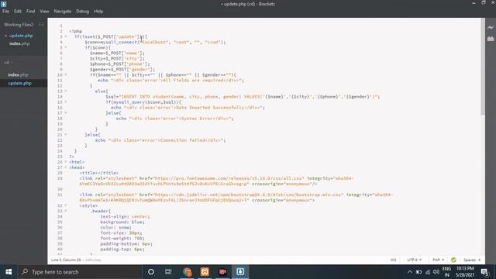Open the Debug menu

83,11
